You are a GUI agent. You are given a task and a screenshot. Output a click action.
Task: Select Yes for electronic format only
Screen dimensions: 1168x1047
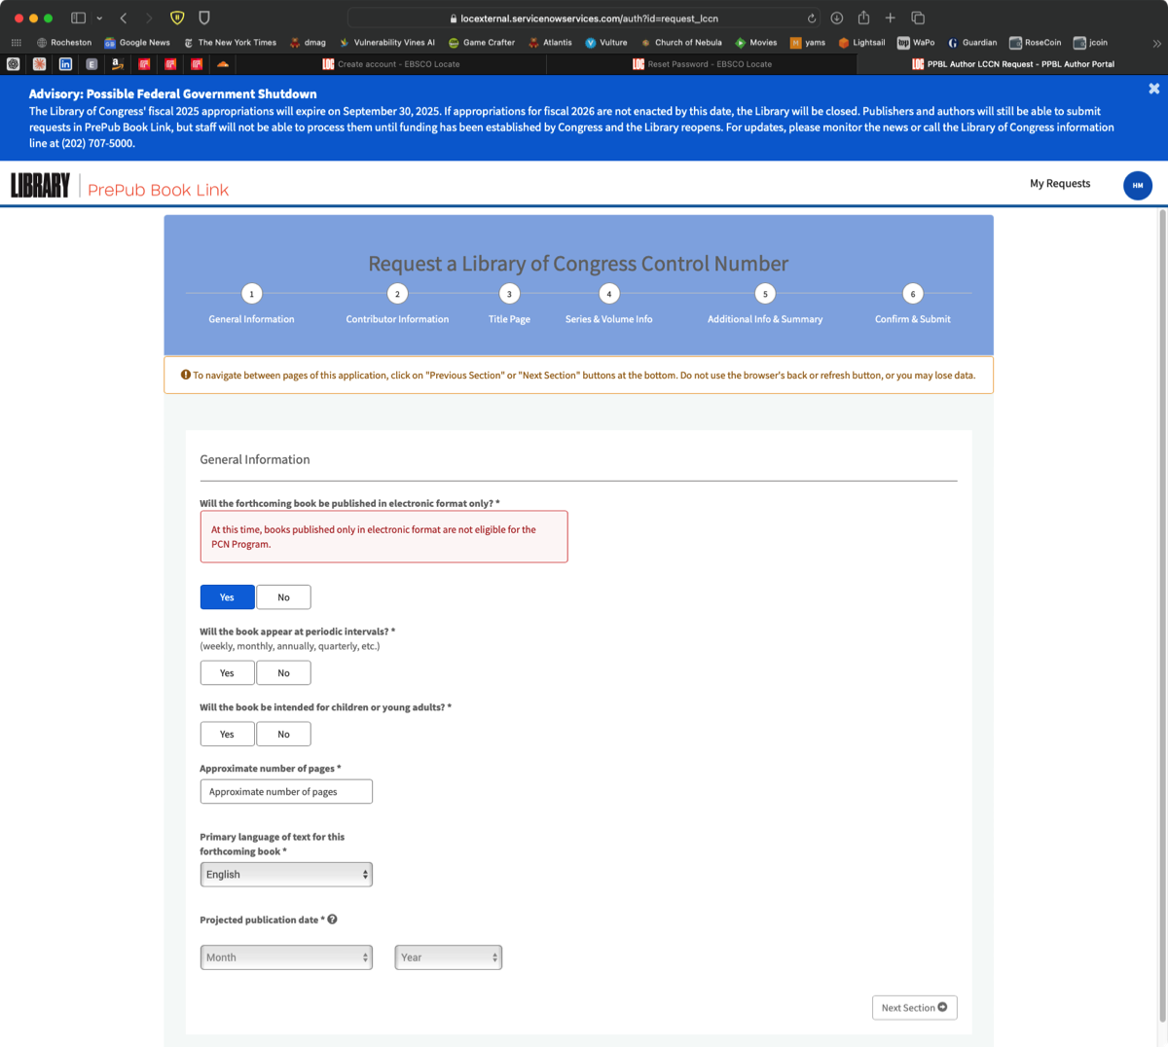coord(227,597)
